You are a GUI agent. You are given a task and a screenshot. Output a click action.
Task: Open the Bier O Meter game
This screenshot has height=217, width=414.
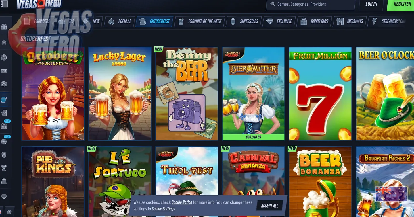point(253,94)
